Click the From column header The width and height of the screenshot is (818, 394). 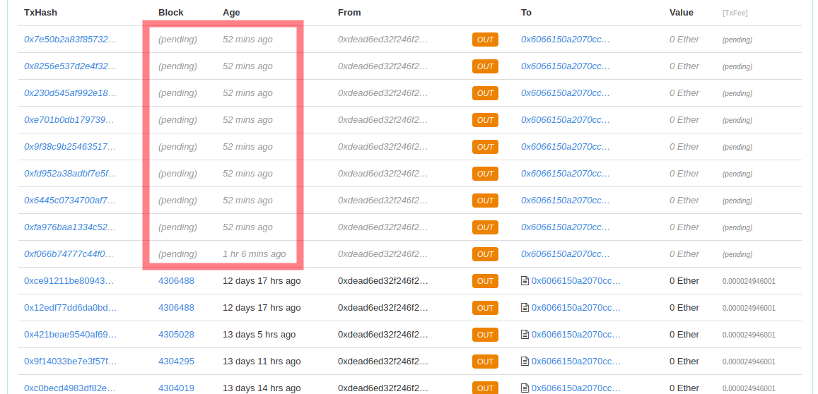coord(349,13)
